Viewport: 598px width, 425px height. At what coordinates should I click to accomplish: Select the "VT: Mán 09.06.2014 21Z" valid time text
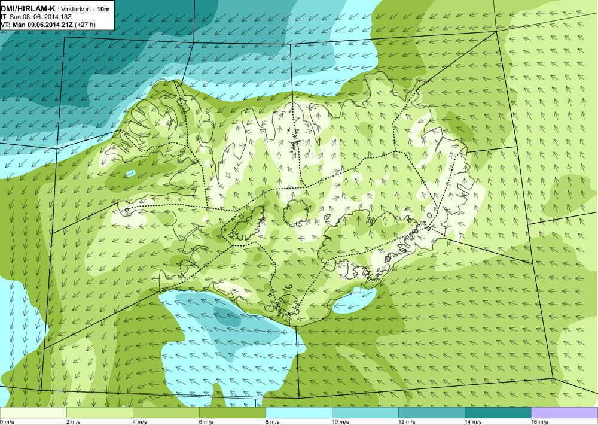coord(37,25)
